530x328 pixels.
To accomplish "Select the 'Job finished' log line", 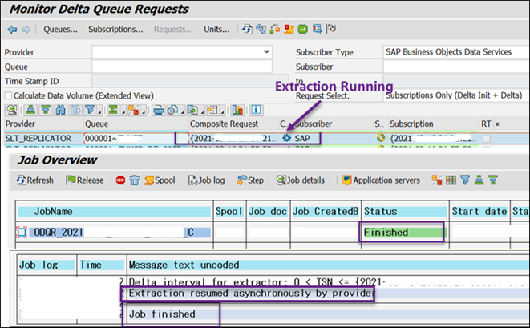I will coord(162,314).
